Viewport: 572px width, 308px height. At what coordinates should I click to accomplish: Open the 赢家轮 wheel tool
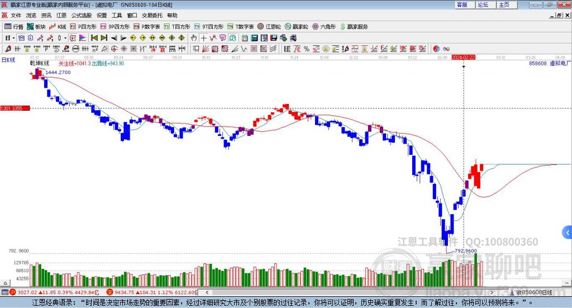click(x=297, y=27)
